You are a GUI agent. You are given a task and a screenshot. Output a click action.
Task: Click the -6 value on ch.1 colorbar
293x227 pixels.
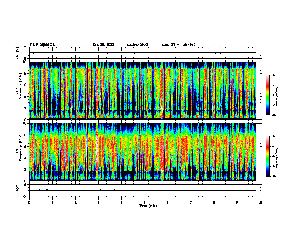(273, 75)
